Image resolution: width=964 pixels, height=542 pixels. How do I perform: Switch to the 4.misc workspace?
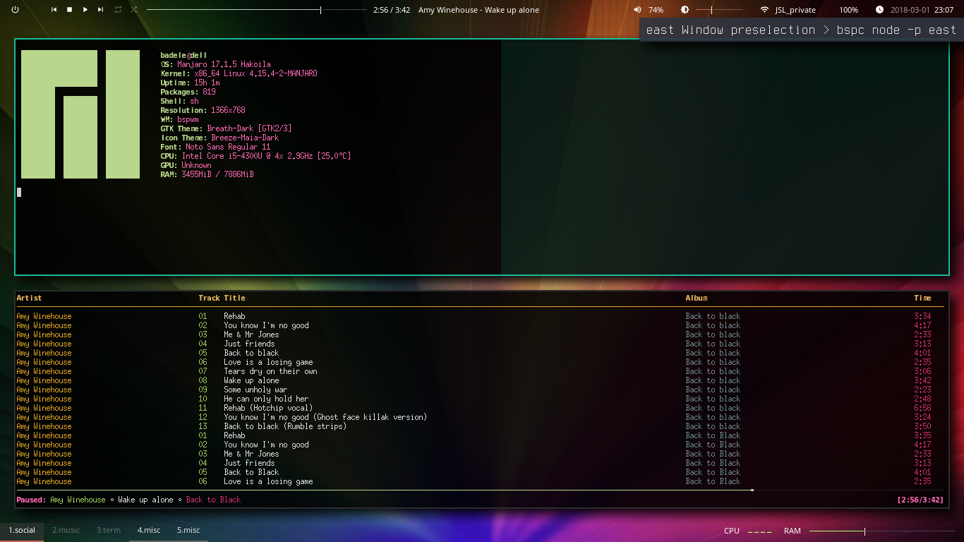[149, 530]
